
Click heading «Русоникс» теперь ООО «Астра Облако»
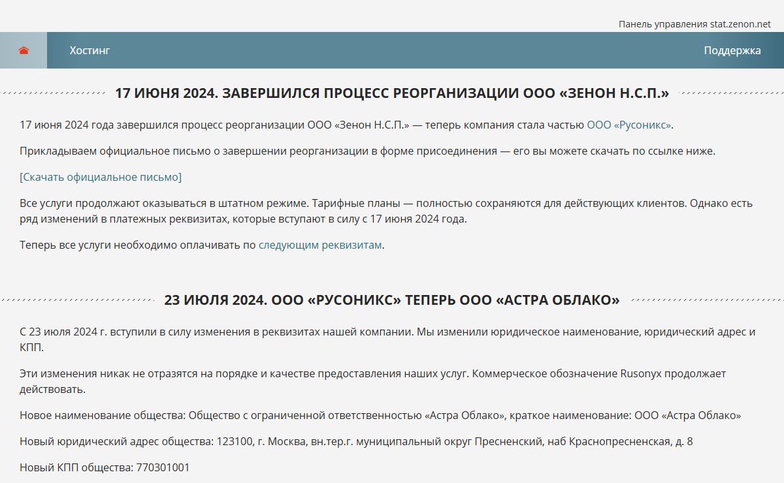[x=392, y=300]
